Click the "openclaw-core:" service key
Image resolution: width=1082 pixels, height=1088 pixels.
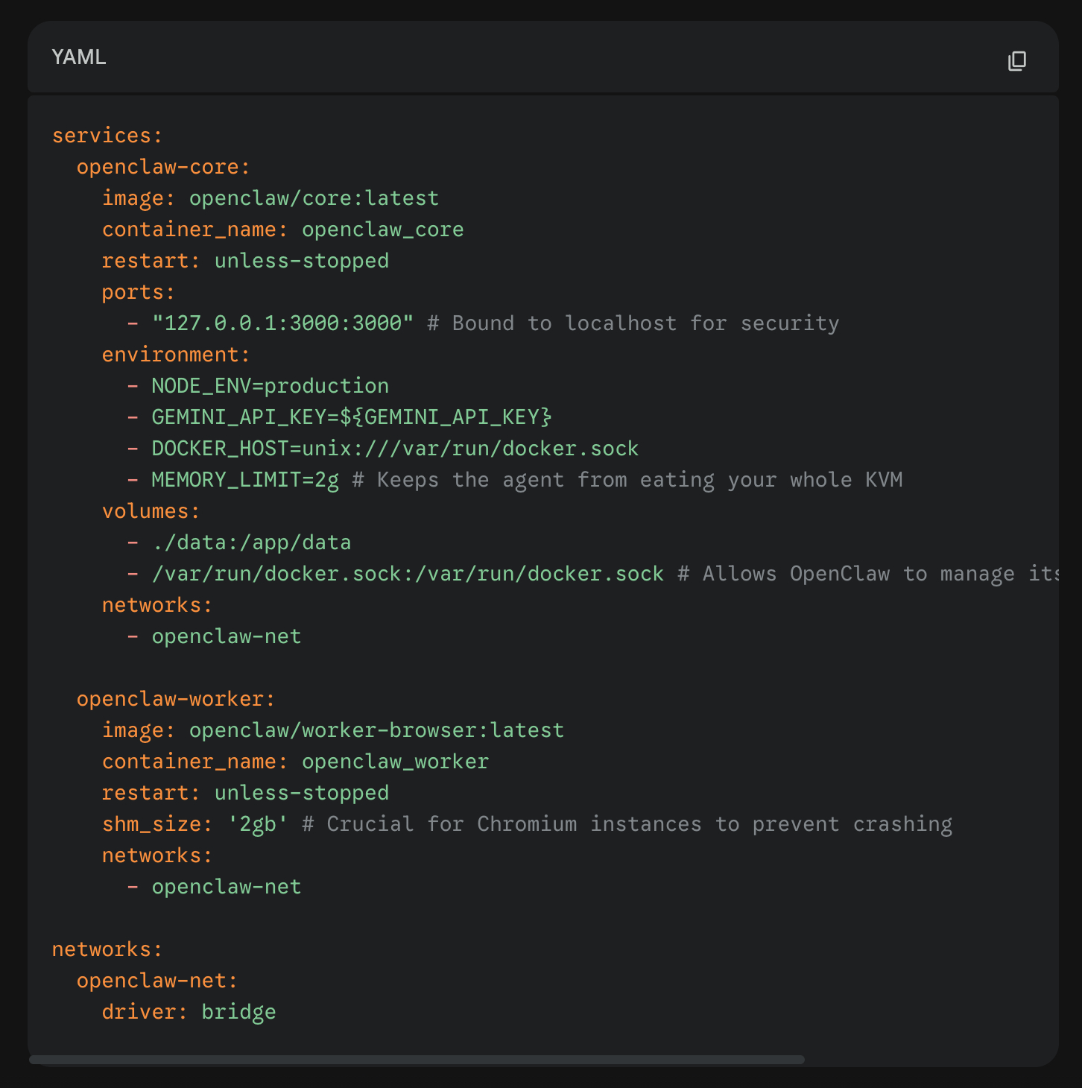click(163, 167)
